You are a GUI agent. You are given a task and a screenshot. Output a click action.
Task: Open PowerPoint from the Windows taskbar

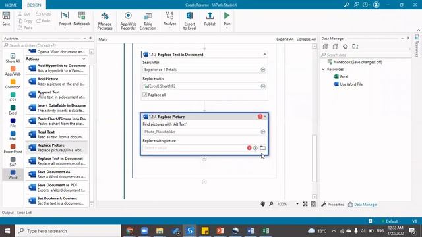pyautogui.click(x=220, y=231)
